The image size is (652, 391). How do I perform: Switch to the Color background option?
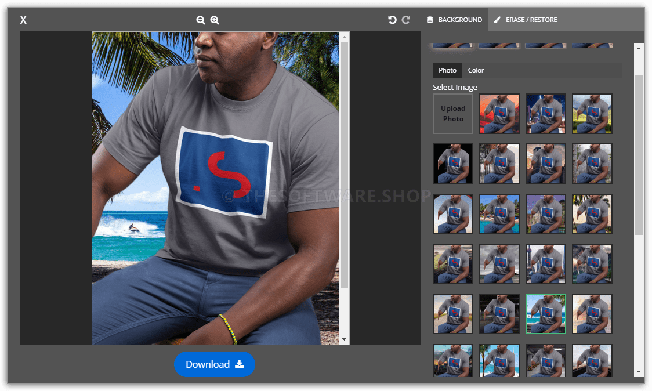476,70
